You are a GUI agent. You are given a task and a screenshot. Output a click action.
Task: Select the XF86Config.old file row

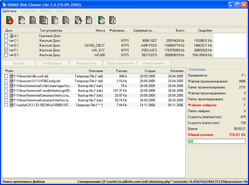click(37, 81)
